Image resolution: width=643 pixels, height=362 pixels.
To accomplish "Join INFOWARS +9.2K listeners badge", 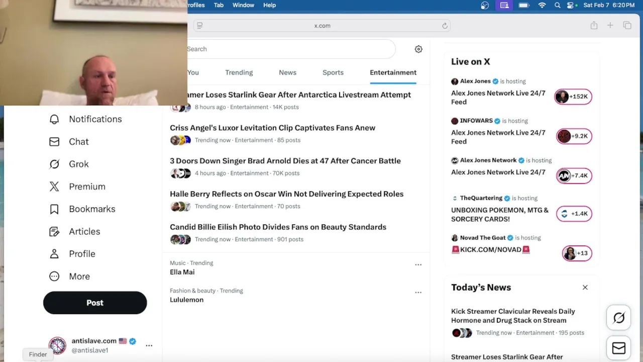I will 574,136.
